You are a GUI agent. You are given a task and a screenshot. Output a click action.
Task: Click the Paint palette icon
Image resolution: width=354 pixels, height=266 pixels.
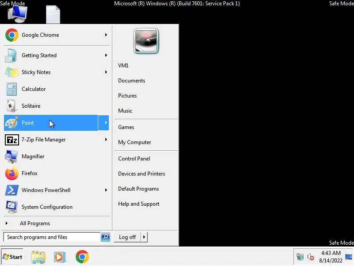click(x=12, y=123)
